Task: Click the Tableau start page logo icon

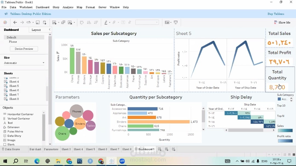Action: click(x=5, y=22)
